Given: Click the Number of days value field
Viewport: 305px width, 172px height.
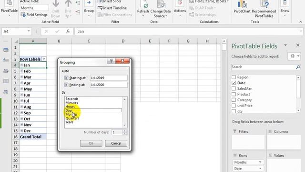Looking at the screenshot, I should coord(117,132).
